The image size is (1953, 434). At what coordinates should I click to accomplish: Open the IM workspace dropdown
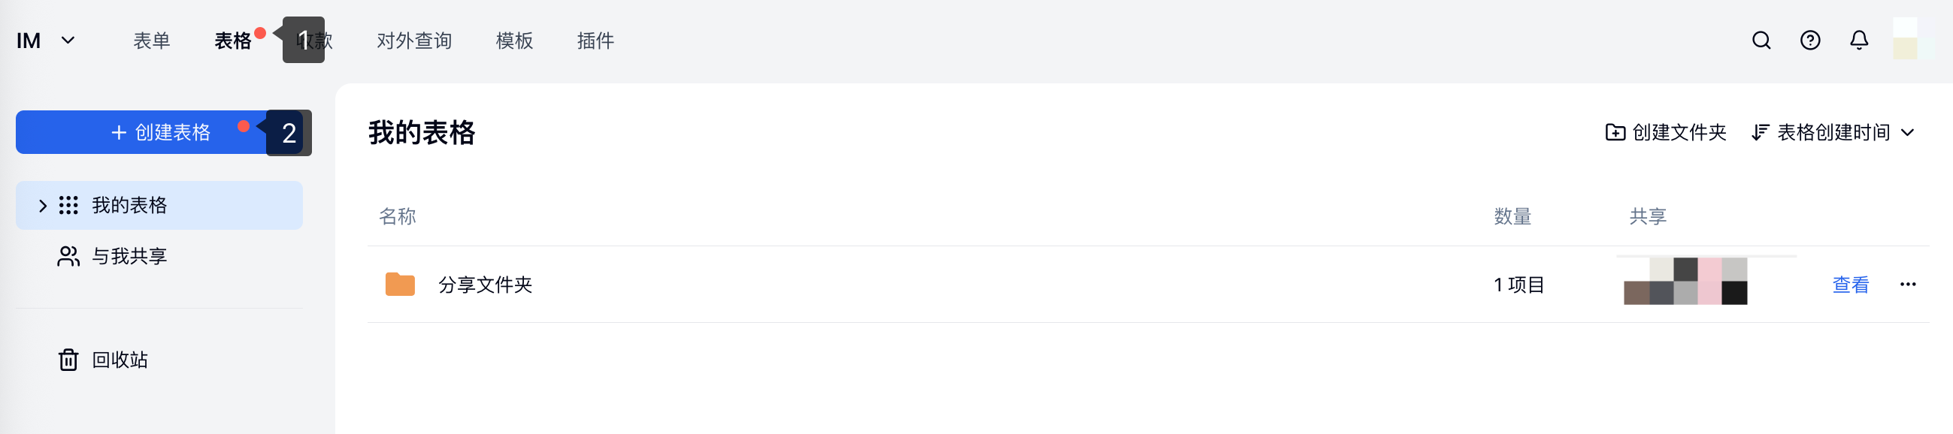point(47,40)
